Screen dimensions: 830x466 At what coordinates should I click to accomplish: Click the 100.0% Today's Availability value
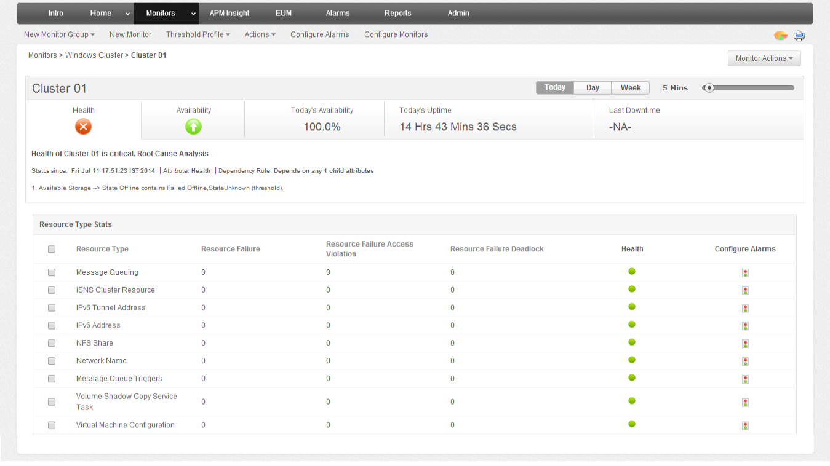coord(322,127)
